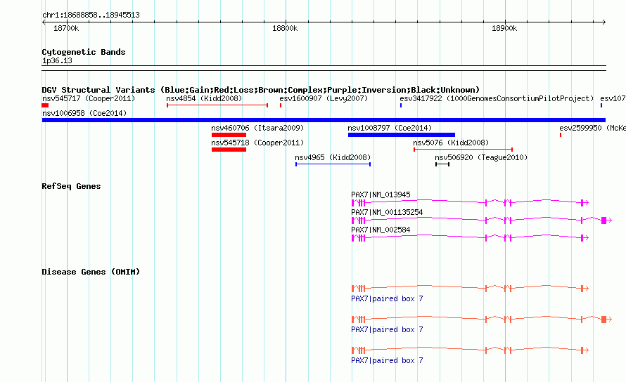The height and width of the screenshot is (382, 626).
Task: Select nsv5076 (Kidd2008) label
Action: tap(451, 143)
